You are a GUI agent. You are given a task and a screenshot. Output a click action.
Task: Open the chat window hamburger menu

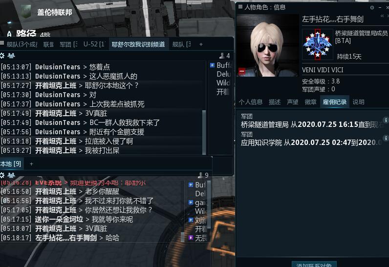coord(2,43)
